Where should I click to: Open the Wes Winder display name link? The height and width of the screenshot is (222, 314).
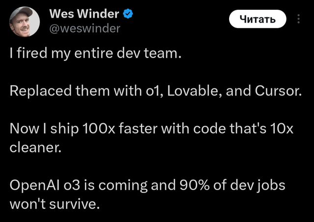coord(83,14)
